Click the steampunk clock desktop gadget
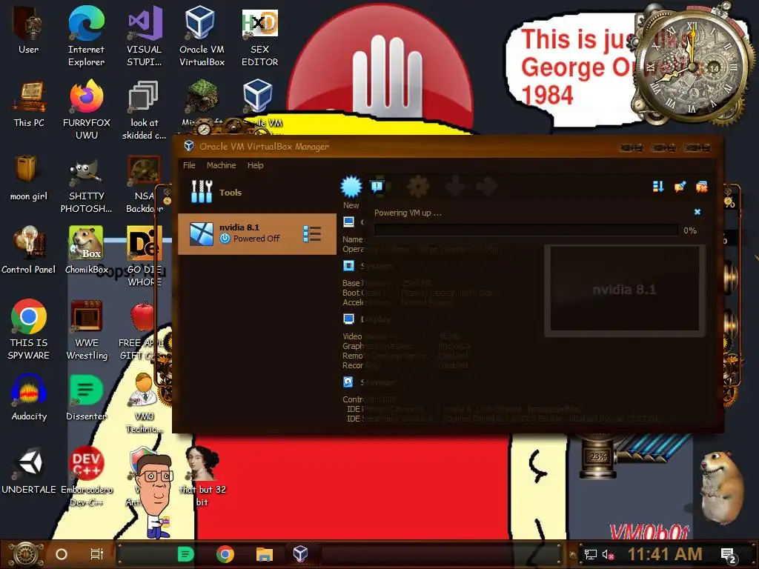 (694, 65)
